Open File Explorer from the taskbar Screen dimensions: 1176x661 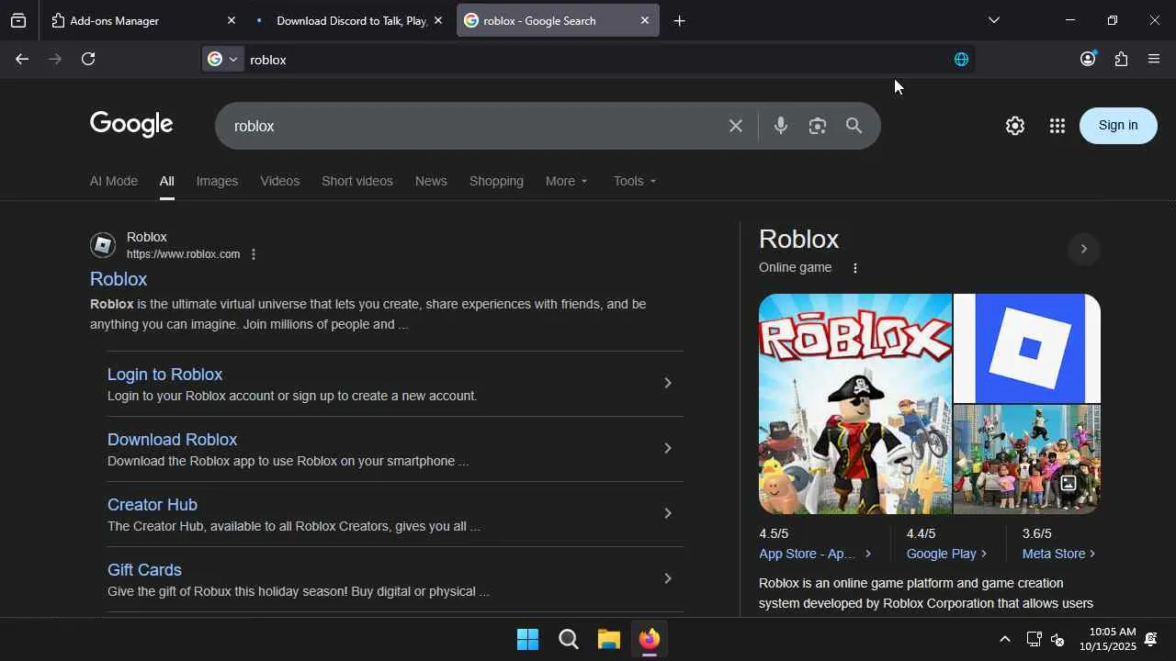pos(609,639)
